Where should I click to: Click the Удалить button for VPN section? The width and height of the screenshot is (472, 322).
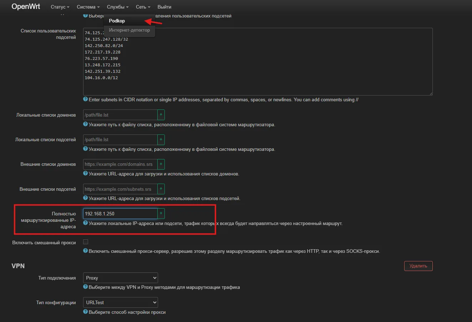pyautogui.click(x=418, y=266)
